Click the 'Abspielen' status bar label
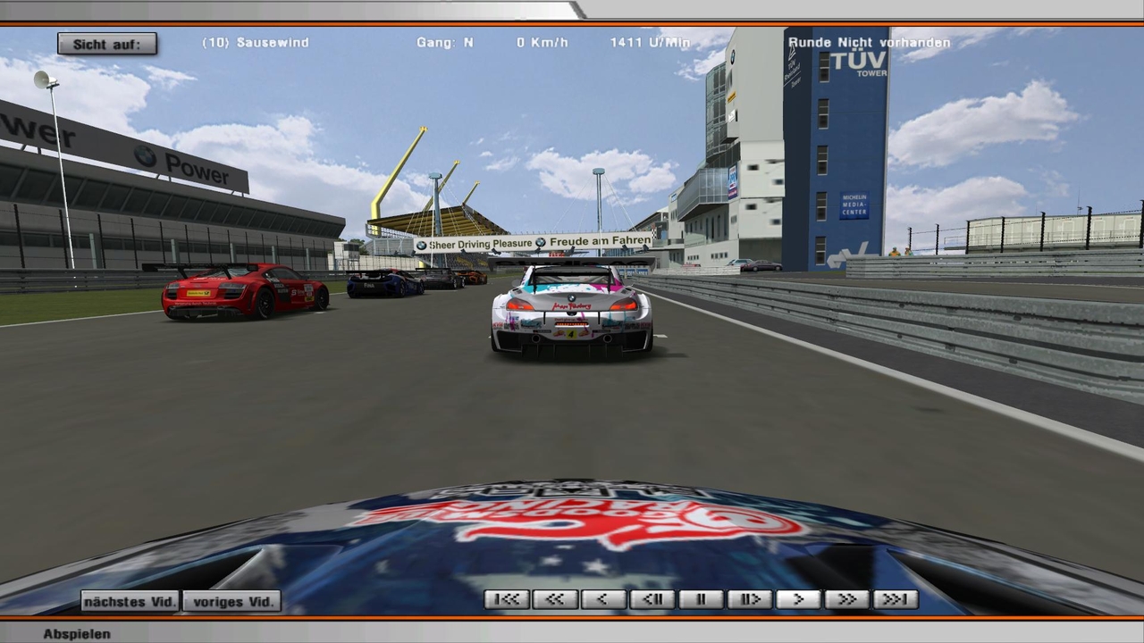 coord(77,634)
